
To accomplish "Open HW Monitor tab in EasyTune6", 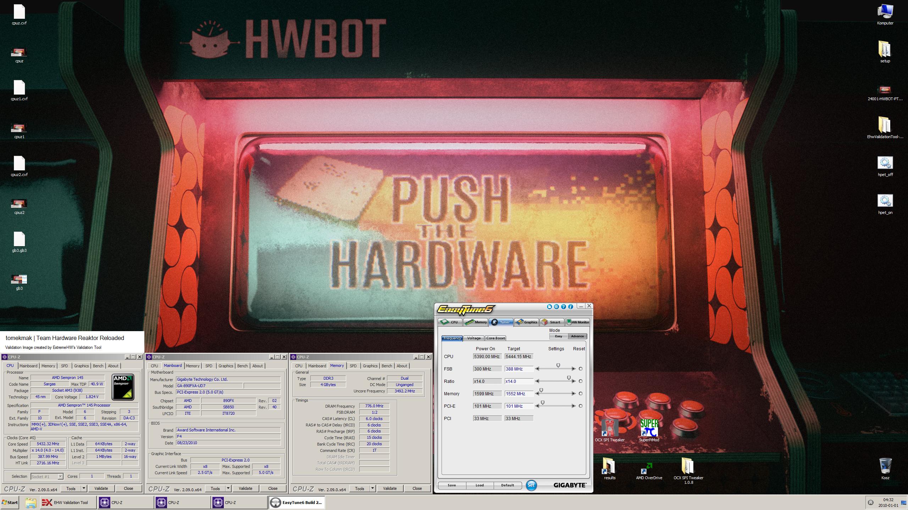I will (577, 322).
